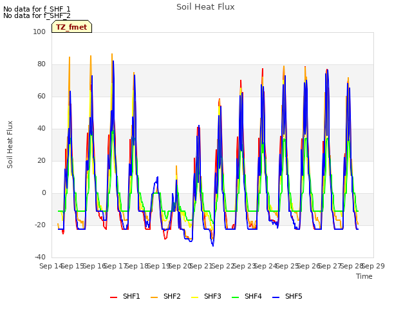
Task: Click the TZ_fmet annotation label
Action: [71, 27]
